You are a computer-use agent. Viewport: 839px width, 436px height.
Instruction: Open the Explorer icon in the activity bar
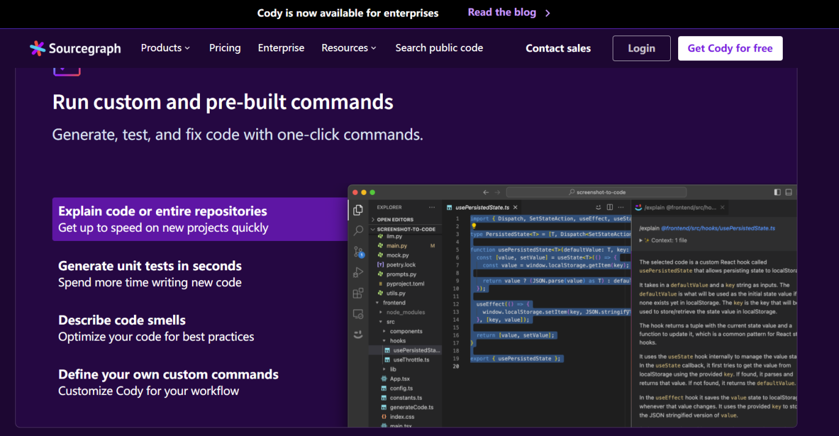(358, 210)
